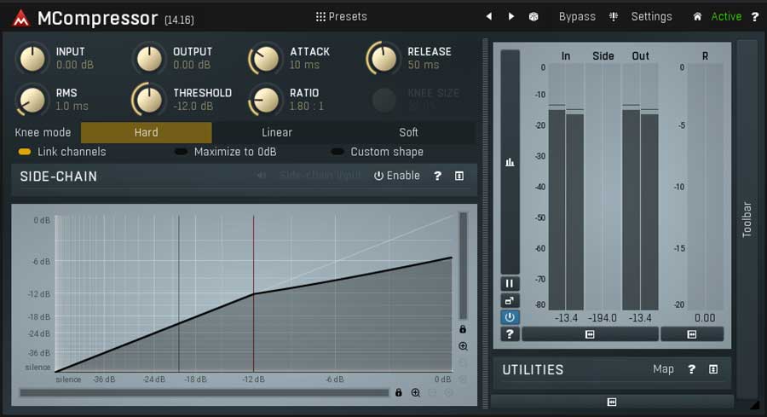Open Utilities help question mark
Screen dimensions: 767x417
coord(691,369)
